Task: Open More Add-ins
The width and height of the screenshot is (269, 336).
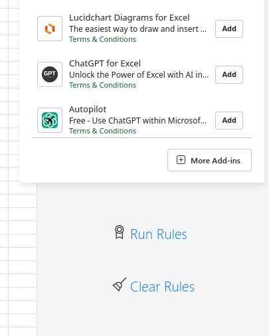Action: tap(209, 160)
